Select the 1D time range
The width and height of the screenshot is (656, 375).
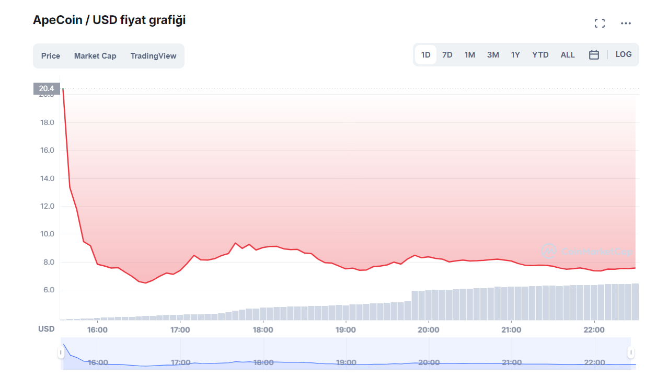tap(425, 55)
